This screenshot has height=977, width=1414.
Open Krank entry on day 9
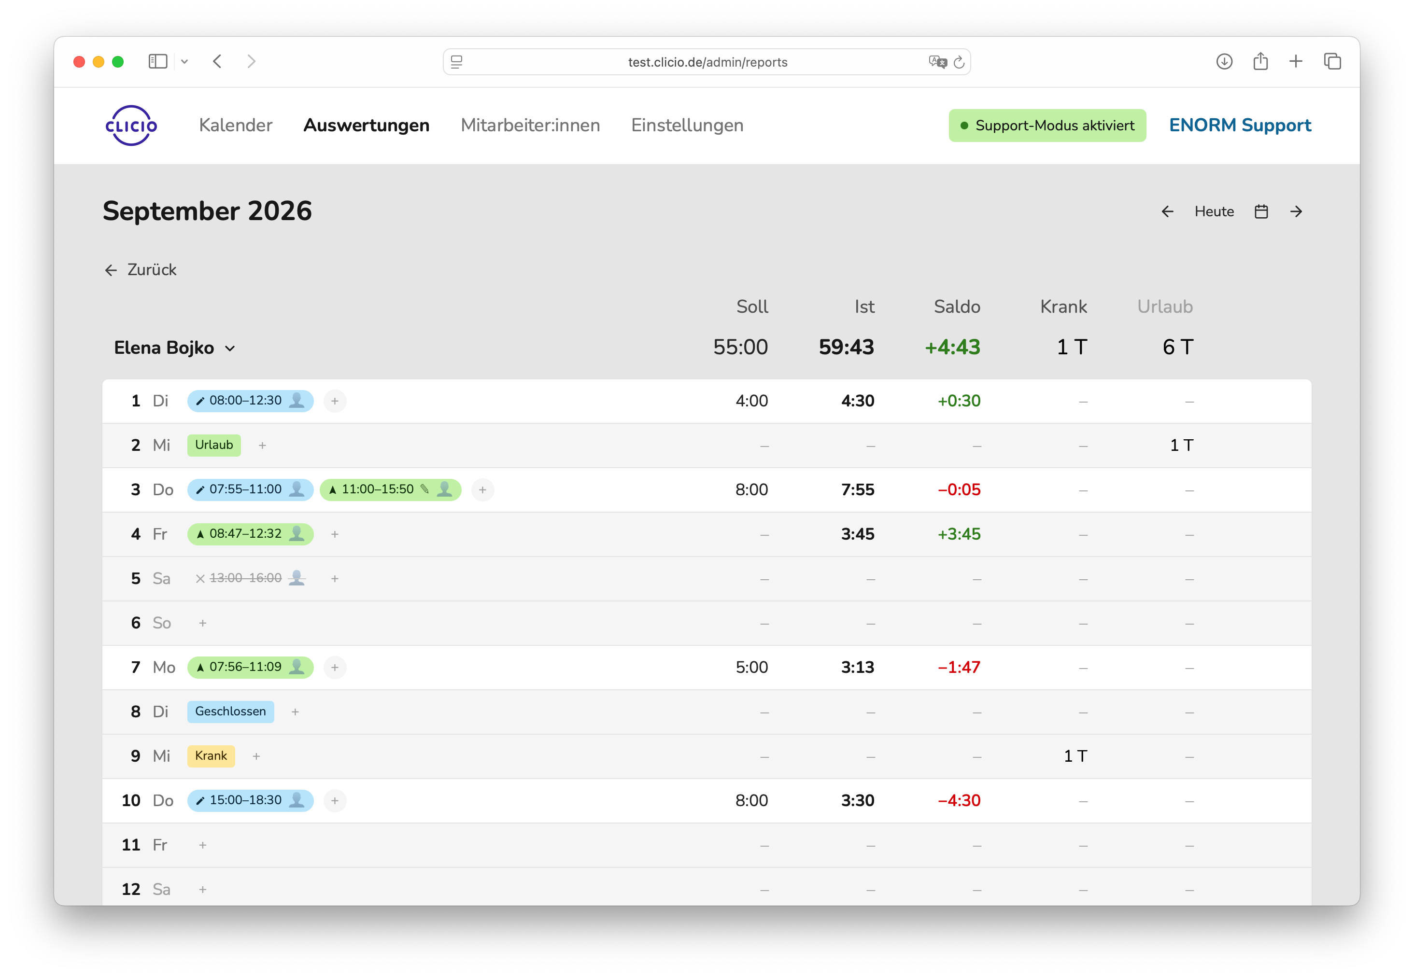coord(211,756)
